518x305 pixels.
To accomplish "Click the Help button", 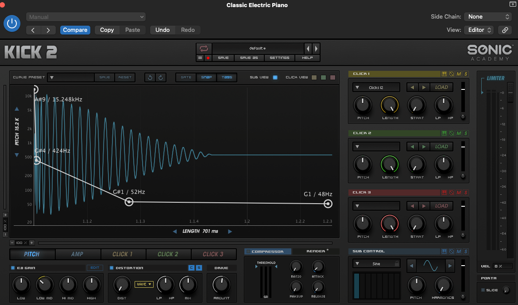I will coord(307,58).
